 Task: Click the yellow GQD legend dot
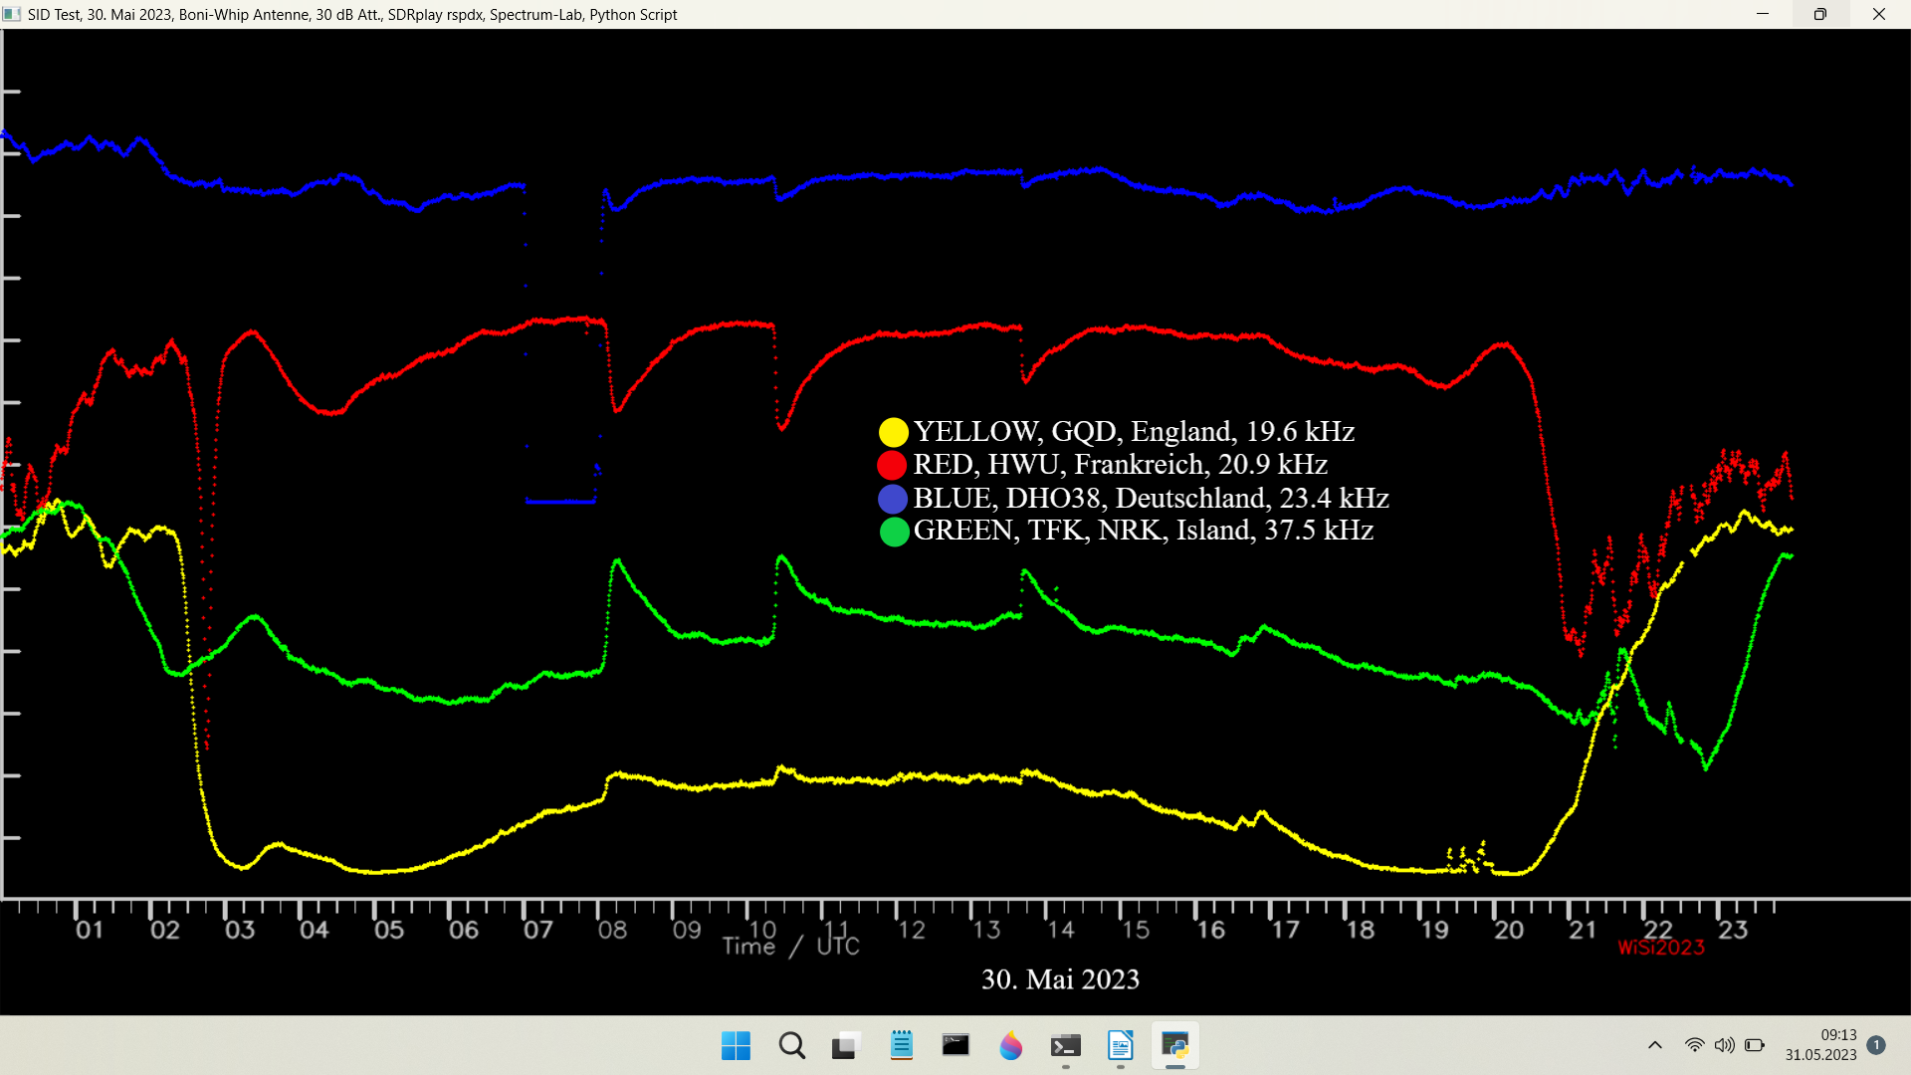894,432
